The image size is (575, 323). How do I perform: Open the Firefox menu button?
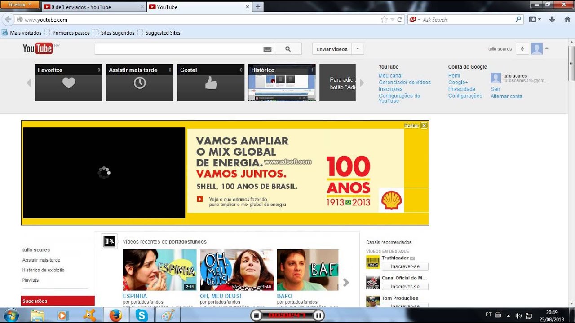coord(20,4)
